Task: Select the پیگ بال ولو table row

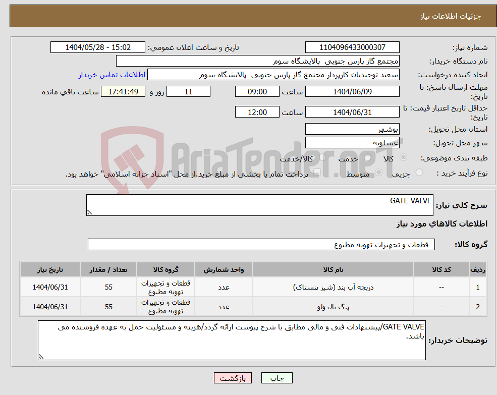Action: click(249, 306)
